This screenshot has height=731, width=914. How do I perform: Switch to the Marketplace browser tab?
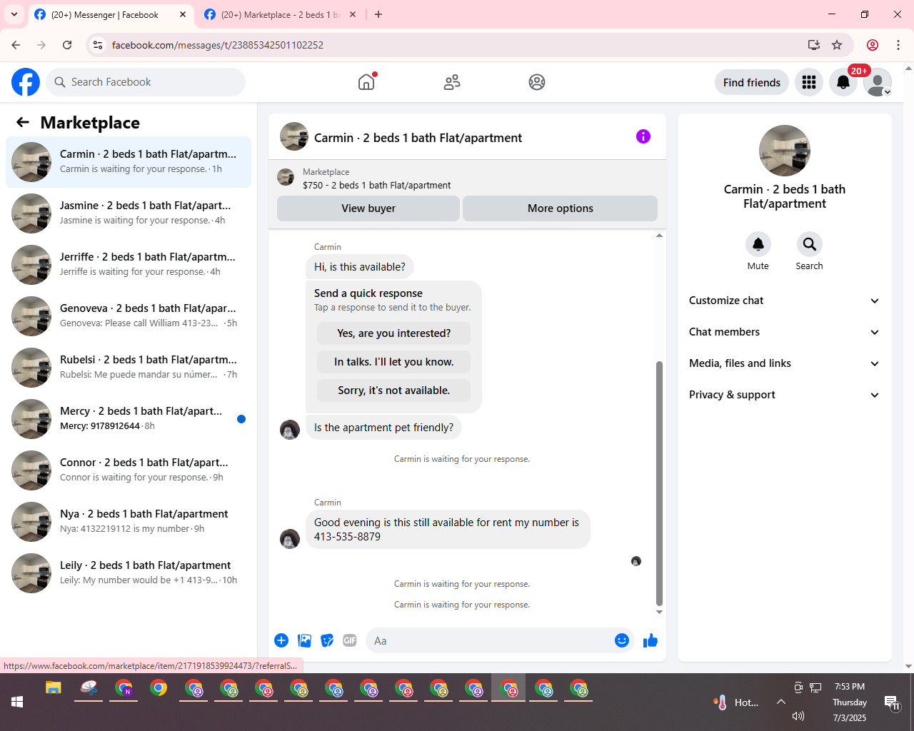pos(281,14)
